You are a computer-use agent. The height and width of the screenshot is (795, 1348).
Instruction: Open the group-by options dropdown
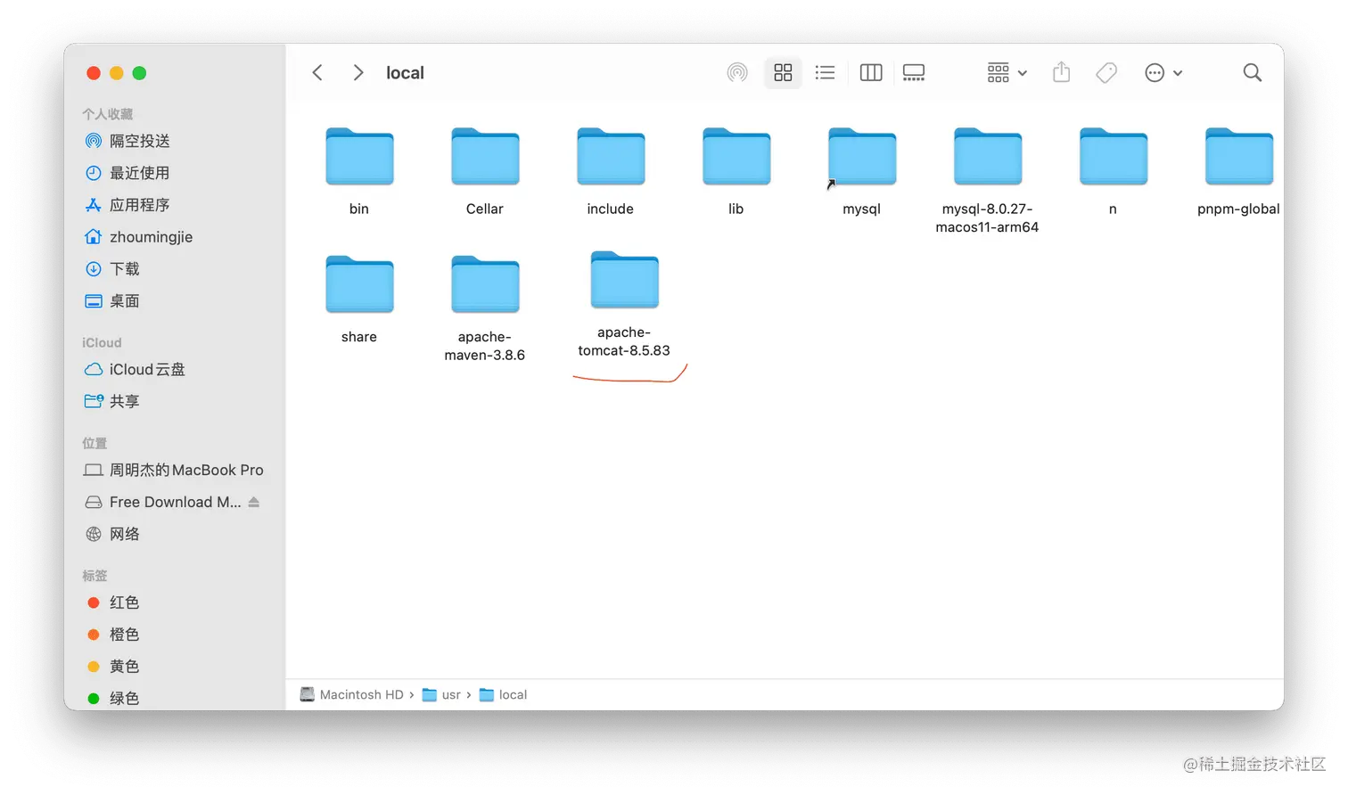1007,73
